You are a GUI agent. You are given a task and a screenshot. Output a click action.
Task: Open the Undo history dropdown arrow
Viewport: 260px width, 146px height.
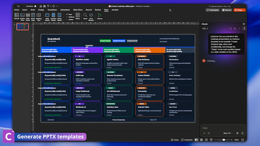tap(51, 6)
